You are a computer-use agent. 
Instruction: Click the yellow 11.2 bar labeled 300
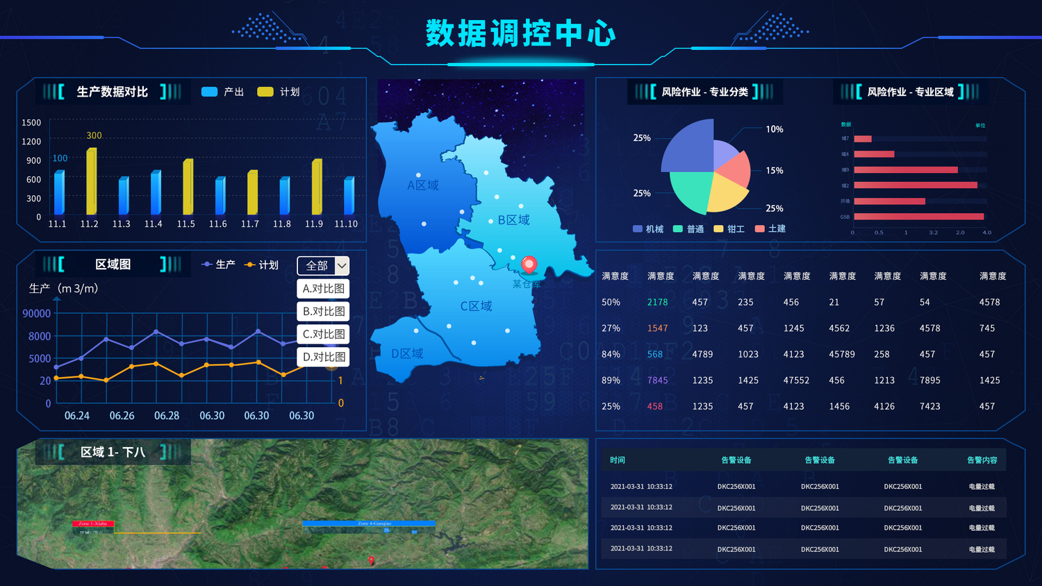click(x=91, y=181)
